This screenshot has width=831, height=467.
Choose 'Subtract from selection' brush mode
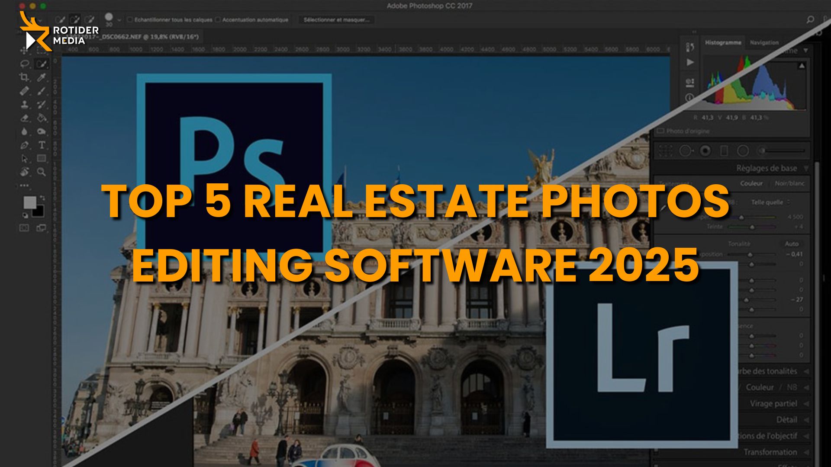coord(90,19)
